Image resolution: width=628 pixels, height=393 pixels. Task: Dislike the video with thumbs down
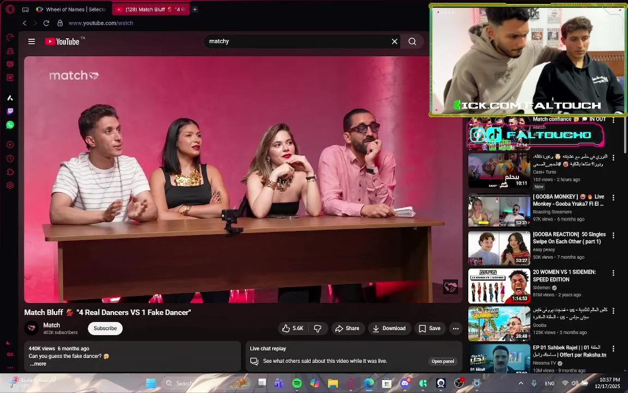point(318,329)
